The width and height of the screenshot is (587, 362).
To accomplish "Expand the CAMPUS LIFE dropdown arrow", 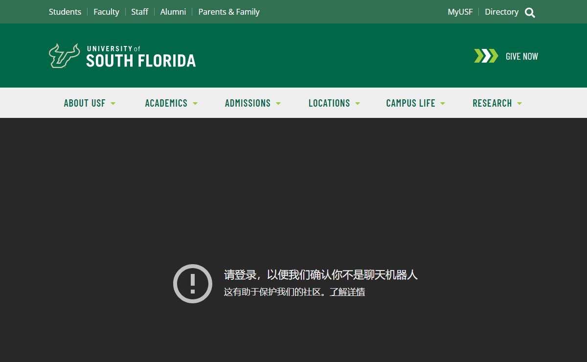I will point(443,104).
